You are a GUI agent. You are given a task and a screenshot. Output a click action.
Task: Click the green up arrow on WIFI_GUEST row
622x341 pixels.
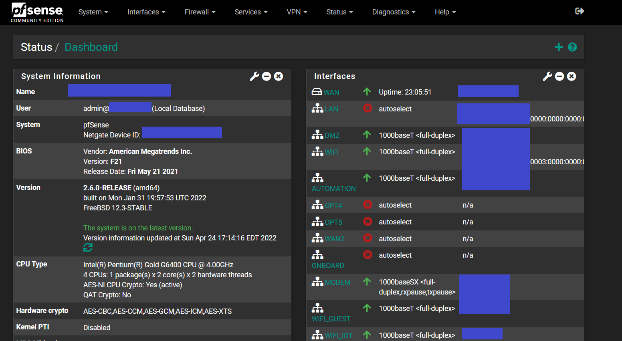[367, 308]
